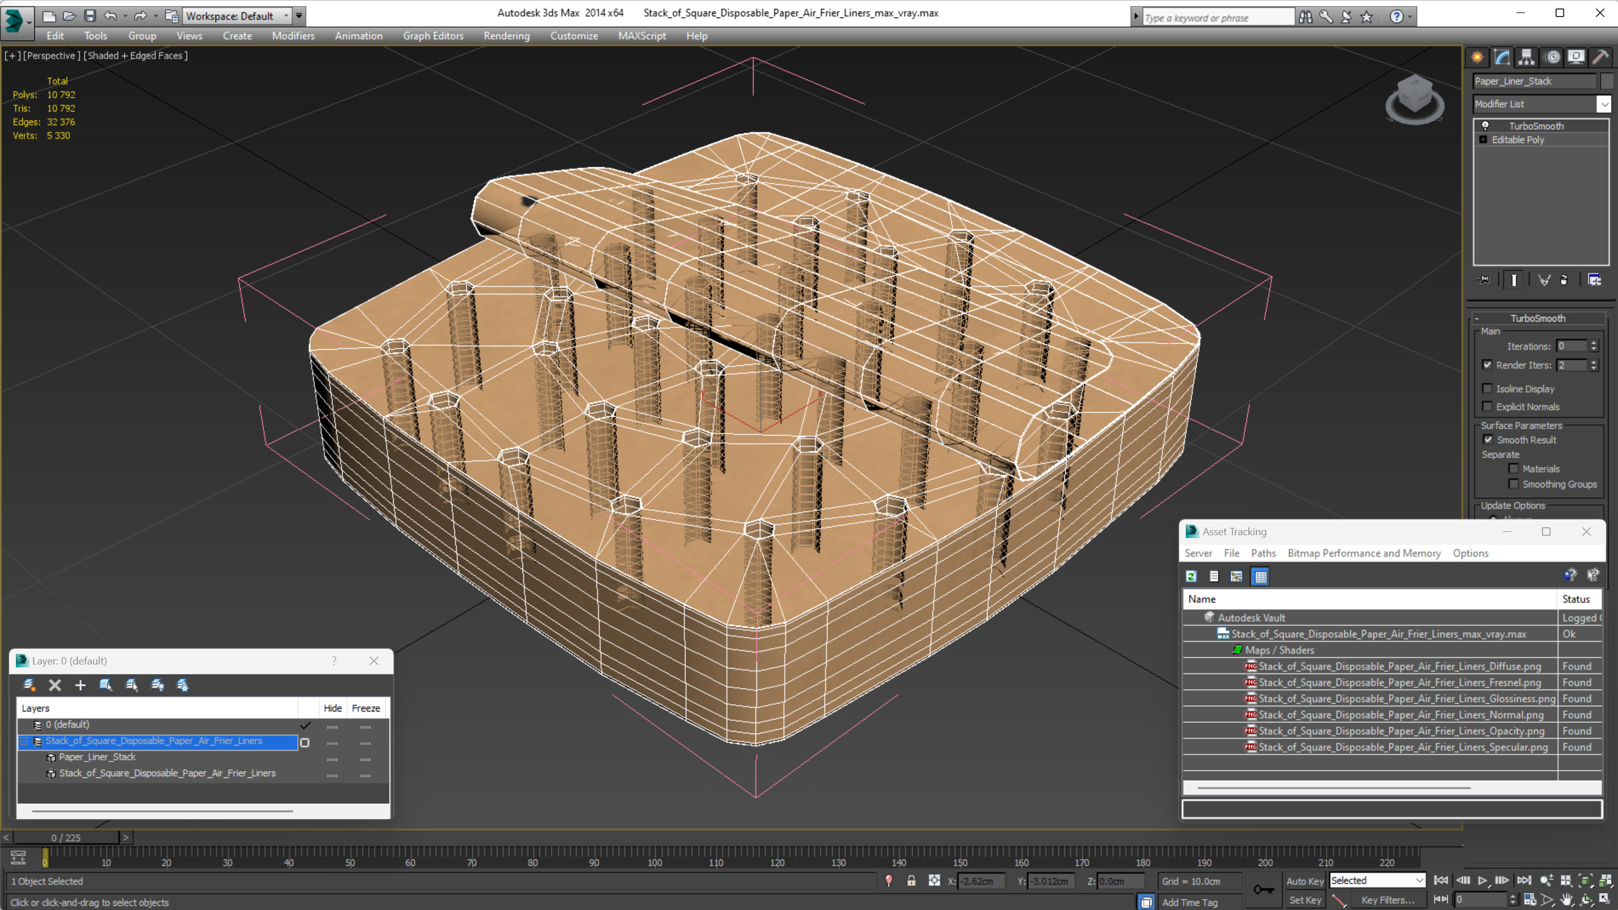Expand the Editable Poly stack entry
The image size is (1618, 910).
1484,139
